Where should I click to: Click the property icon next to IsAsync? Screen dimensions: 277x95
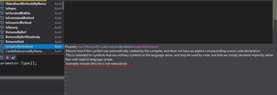coord(2,8)
